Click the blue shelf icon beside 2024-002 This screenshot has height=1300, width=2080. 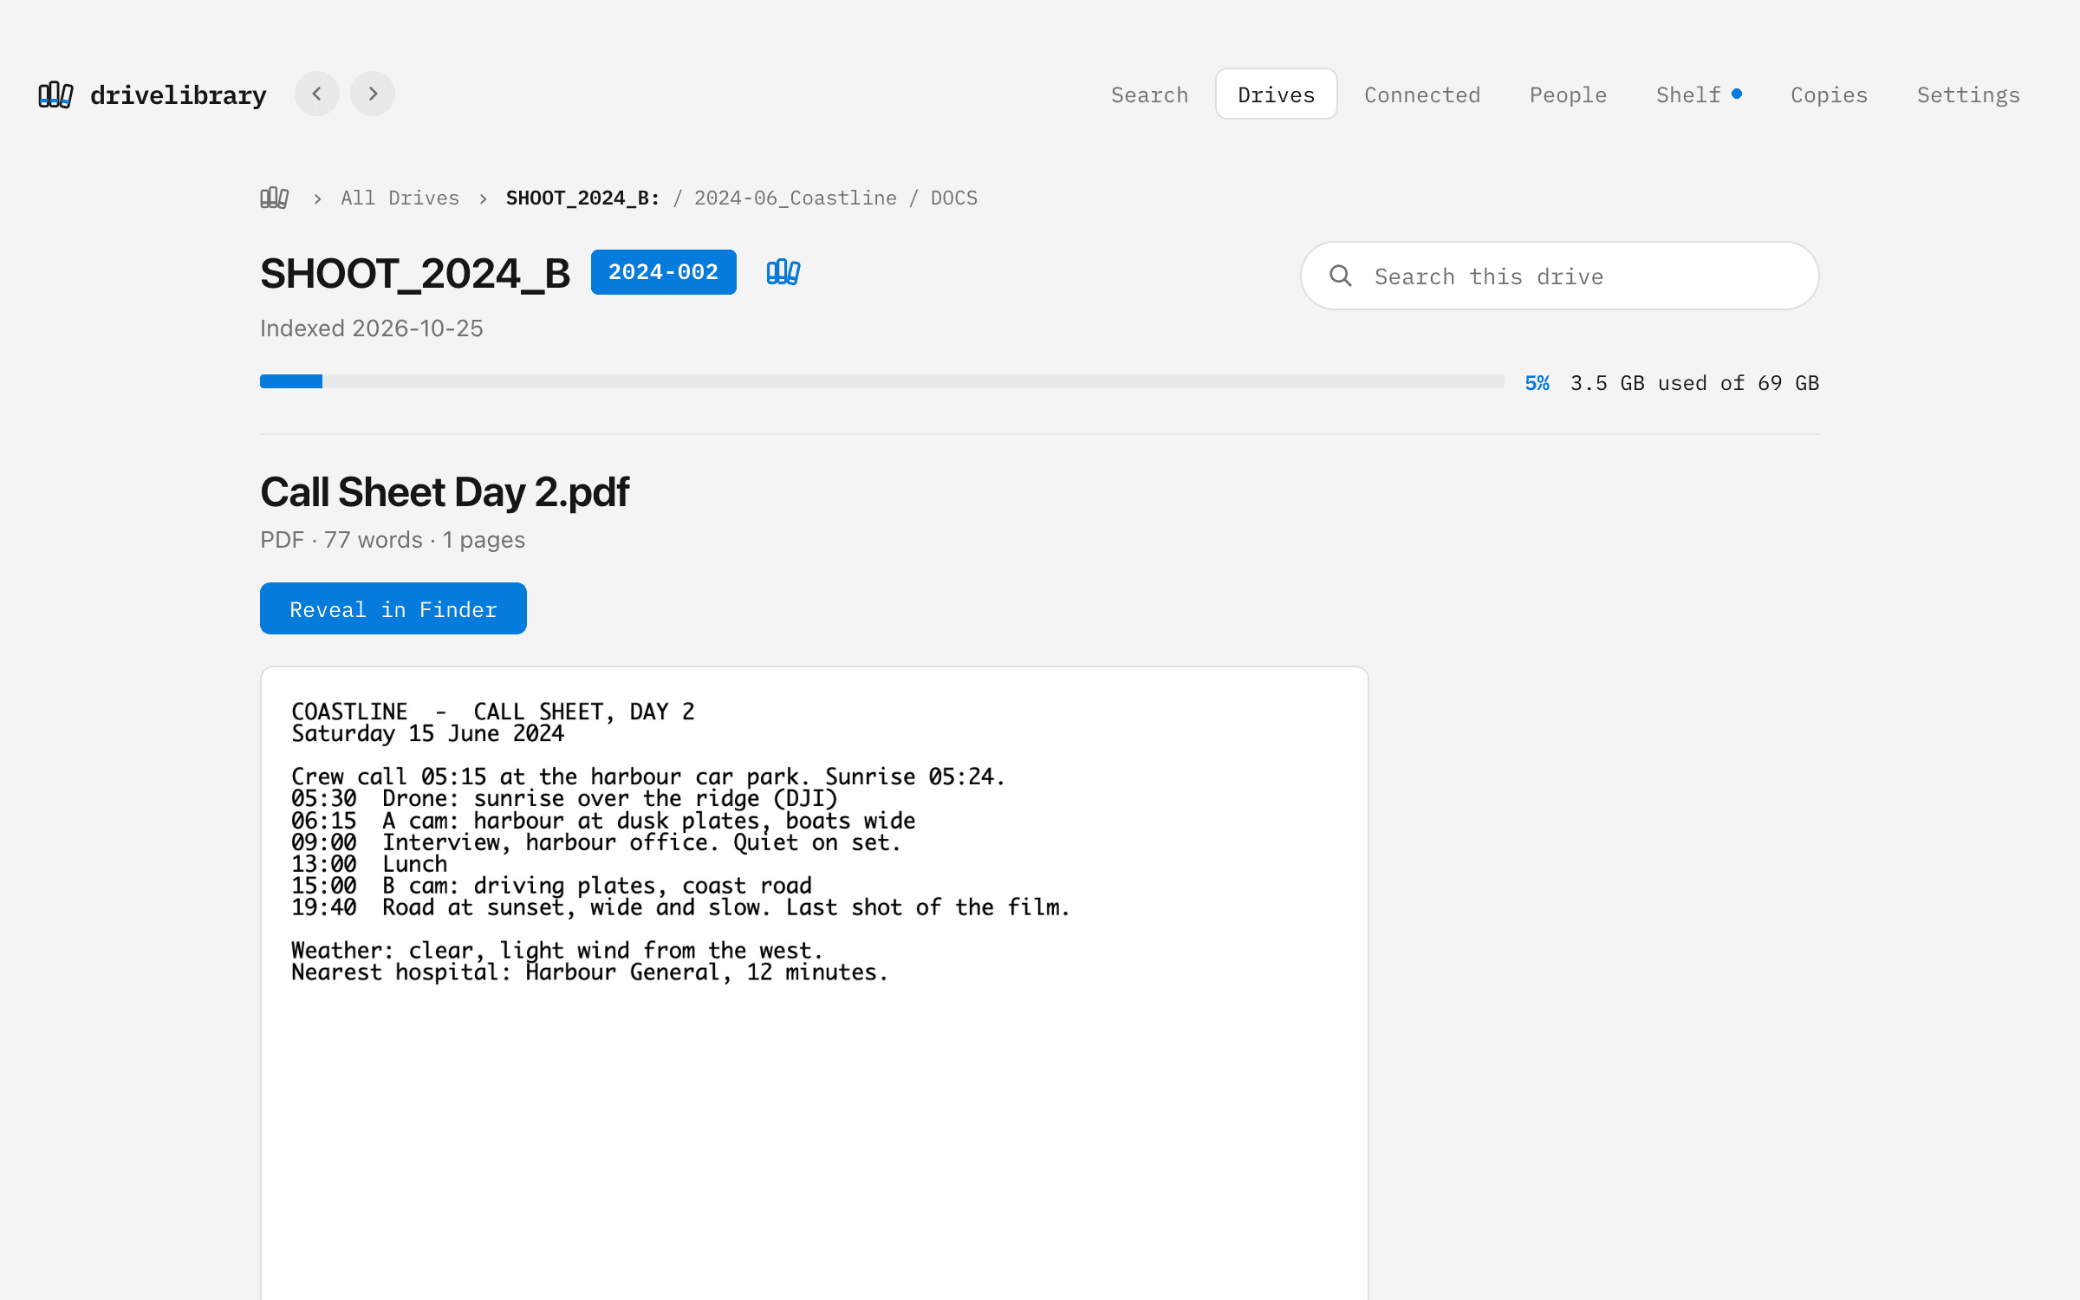[x=783, y=272]
